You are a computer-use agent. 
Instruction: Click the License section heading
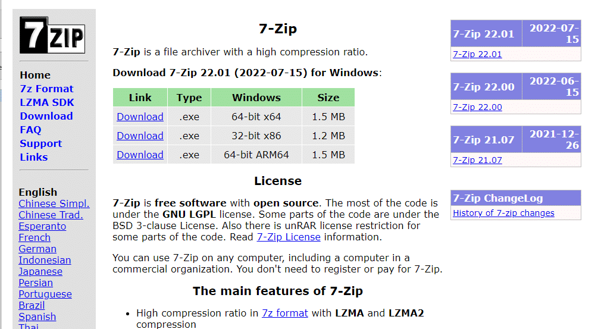click(278, 181)
